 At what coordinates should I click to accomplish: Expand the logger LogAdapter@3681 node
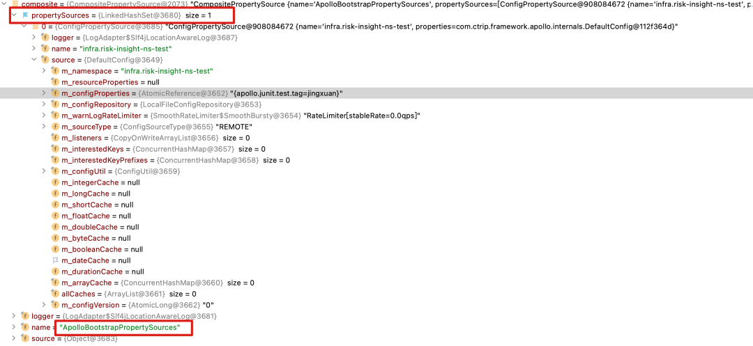[x=13, y=316]
